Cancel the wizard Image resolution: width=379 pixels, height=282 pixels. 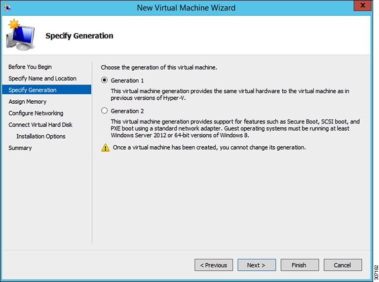[342, 265]
